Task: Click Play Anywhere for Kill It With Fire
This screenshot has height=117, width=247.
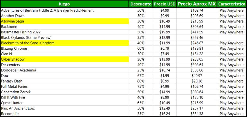Action: [x=232, y=97]
